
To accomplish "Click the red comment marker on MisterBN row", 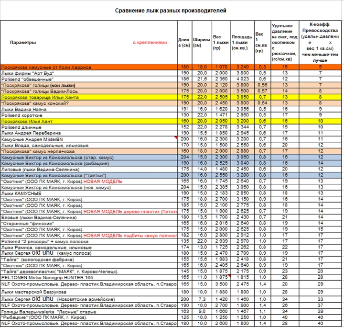I will [176, 137].
